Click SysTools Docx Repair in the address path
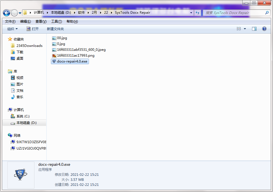The image size is (273, 192). pyautogui.click(x=133, y=13)
